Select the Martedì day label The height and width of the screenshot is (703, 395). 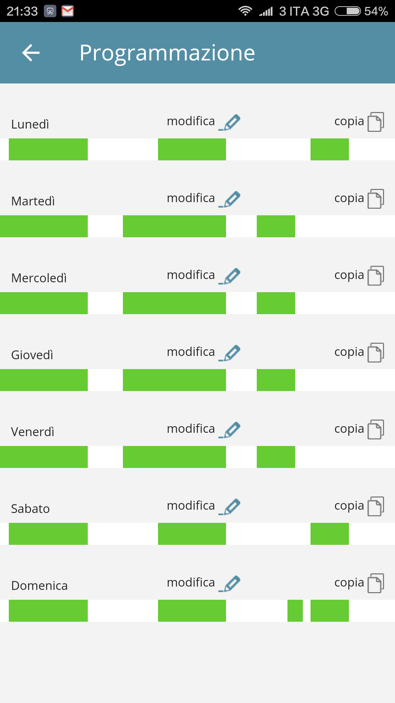[x=33, y=201]
